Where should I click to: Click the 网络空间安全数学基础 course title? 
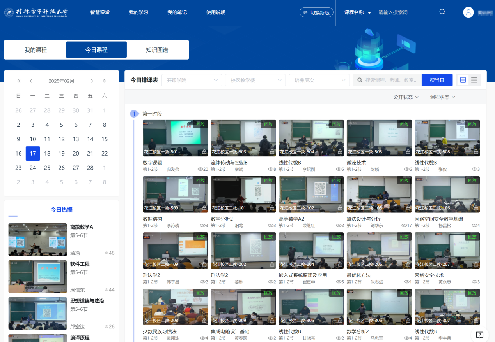coord(439,219)
